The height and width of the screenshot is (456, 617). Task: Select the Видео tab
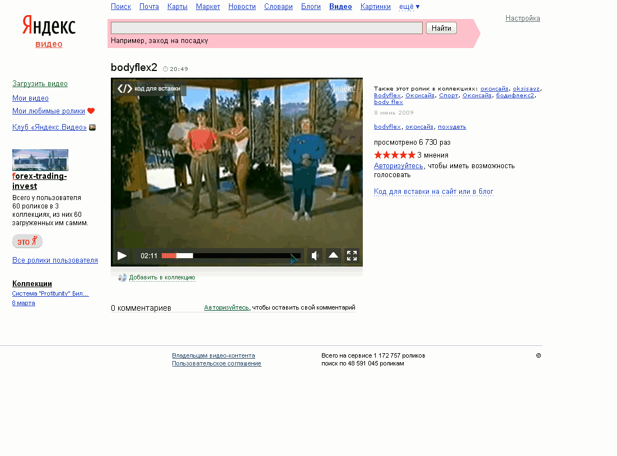point(340,7)
